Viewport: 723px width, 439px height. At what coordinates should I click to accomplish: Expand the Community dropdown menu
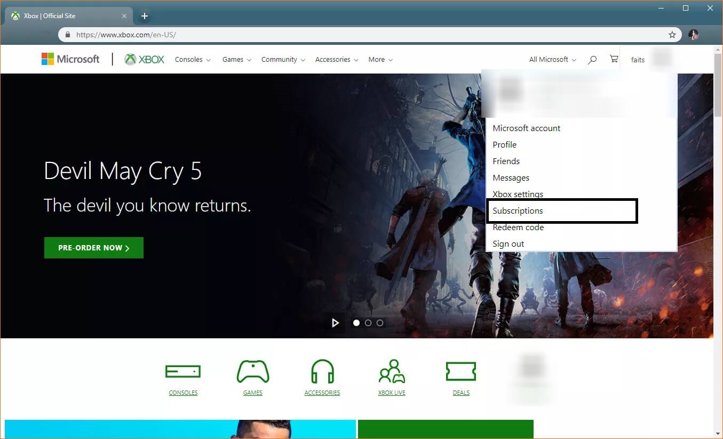coord(283,60)
